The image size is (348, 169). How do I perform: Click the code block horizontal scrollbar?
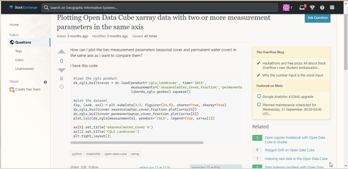click(x=137, y=143)
